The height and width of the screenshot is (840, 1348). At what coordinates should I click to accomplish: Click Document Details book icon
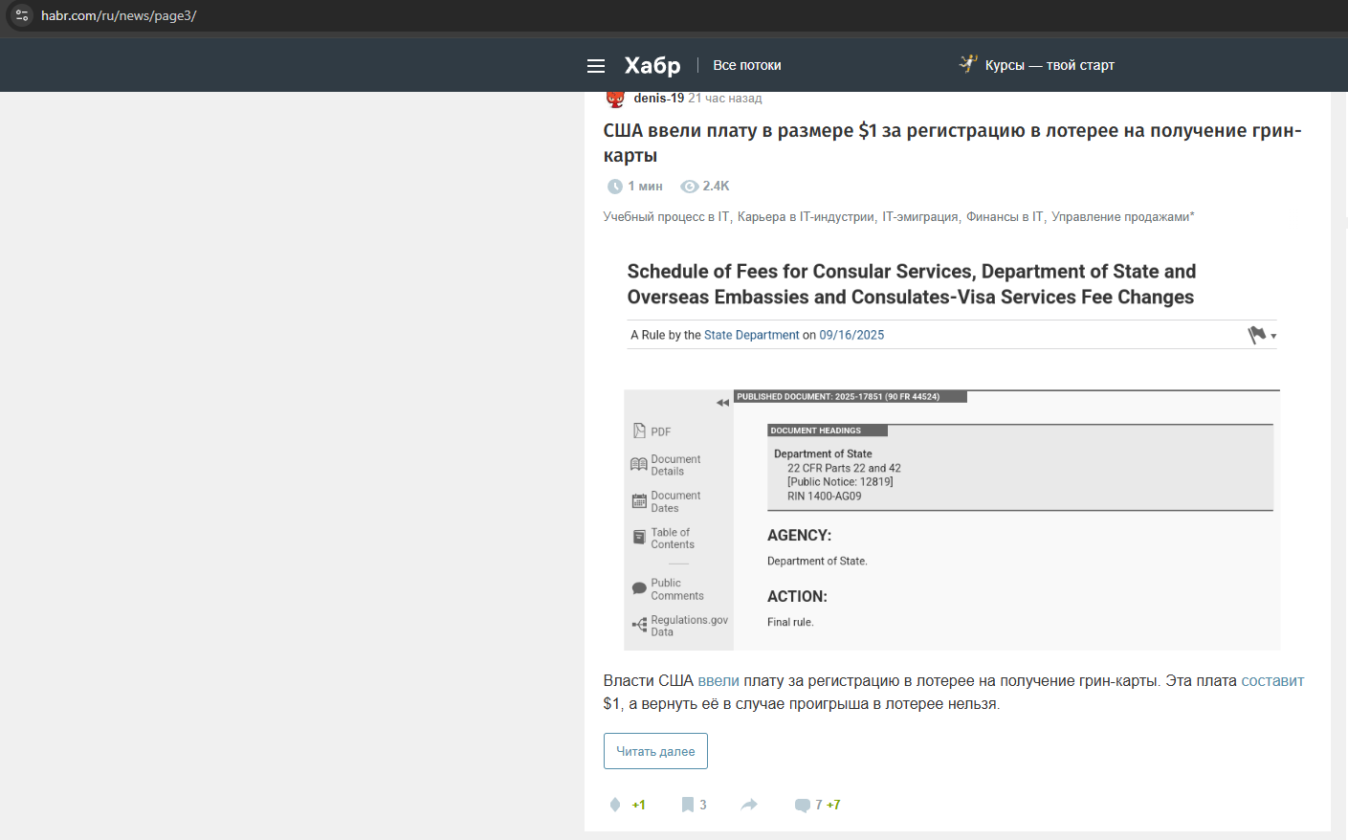pos(639,465)
